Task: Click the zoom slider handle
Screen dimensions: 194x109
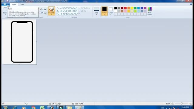Action: pos(182,104)
